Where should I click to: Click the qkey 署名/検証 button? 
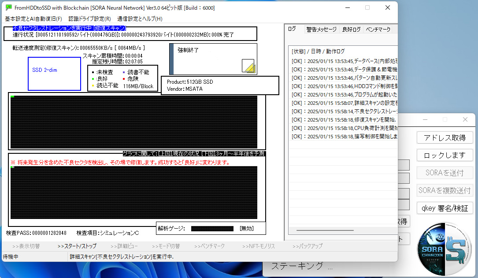tap(445, 208)
